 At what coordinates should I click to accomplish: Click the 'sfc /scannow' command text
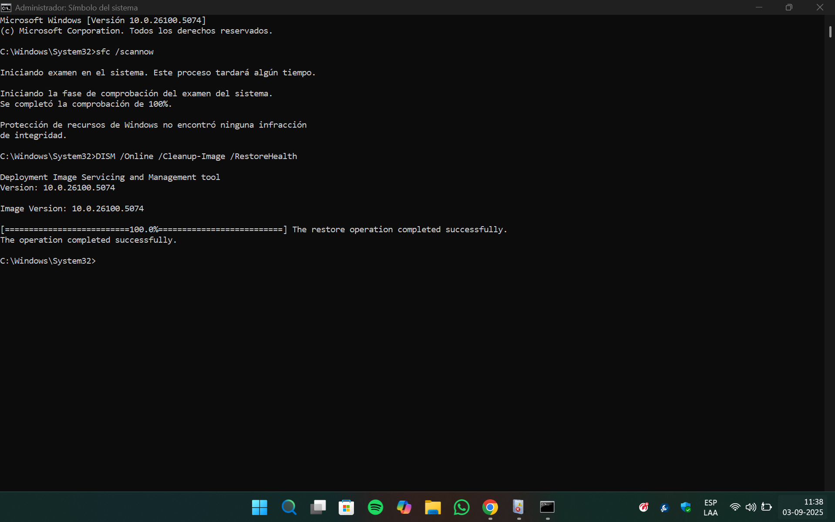click(x=125, y=52)
